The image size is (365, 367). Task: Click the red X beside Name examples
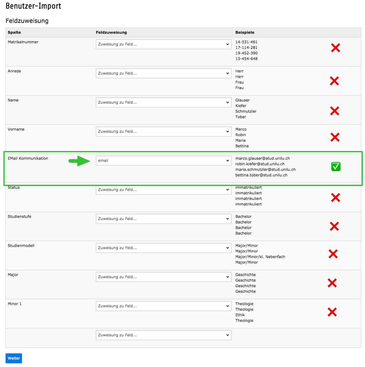coord(335,111)
